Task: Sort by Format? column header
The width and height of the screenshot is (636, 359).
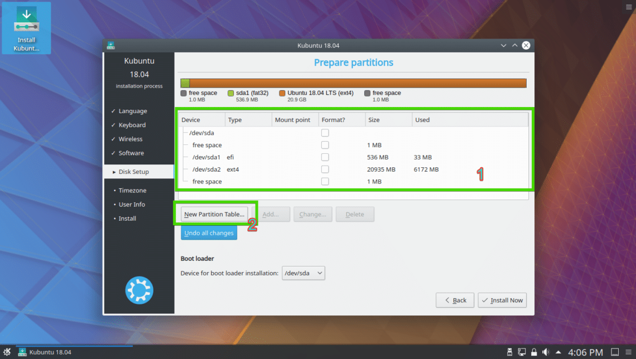Action: 341,120
